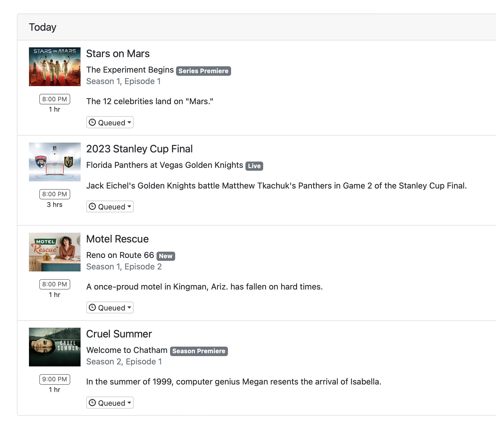Click the Cruel Summer show title

pyautogui.click(x=119, y=334)
